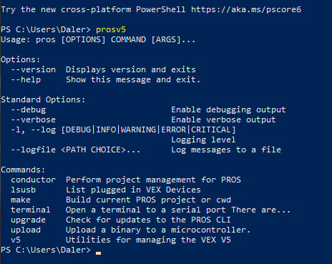Click the make command name

pyautogui.click(x=21, y=200)
